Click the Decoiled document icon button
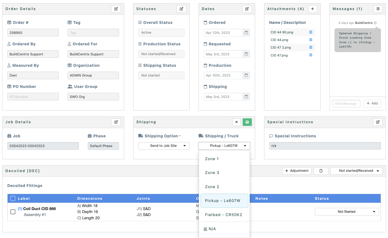This screenshot has height=238, width=388. coord(321,171)
